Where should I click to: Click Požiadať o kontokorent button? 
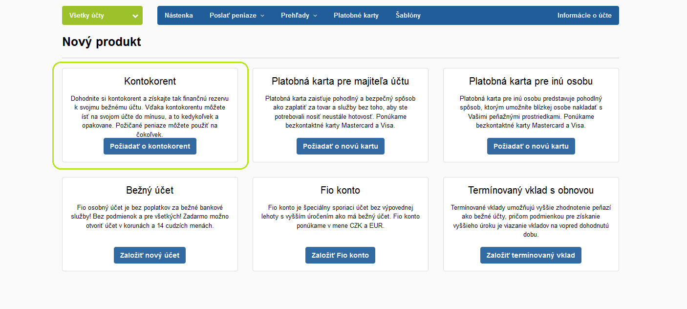pyautogui.click(x=150, y=146)
